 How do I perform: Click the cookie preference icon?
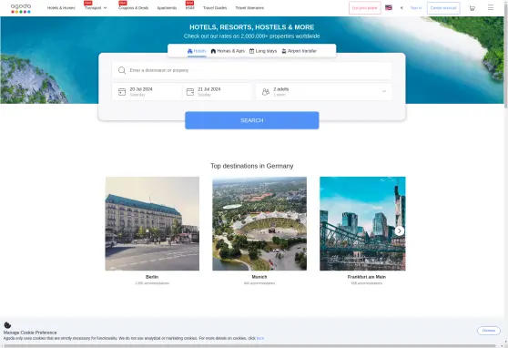(x=7, y=325)
